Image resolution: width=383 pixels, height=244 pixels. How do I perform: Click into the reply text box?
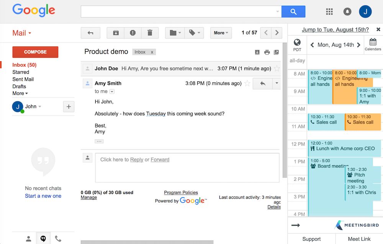tap(187, 168)
